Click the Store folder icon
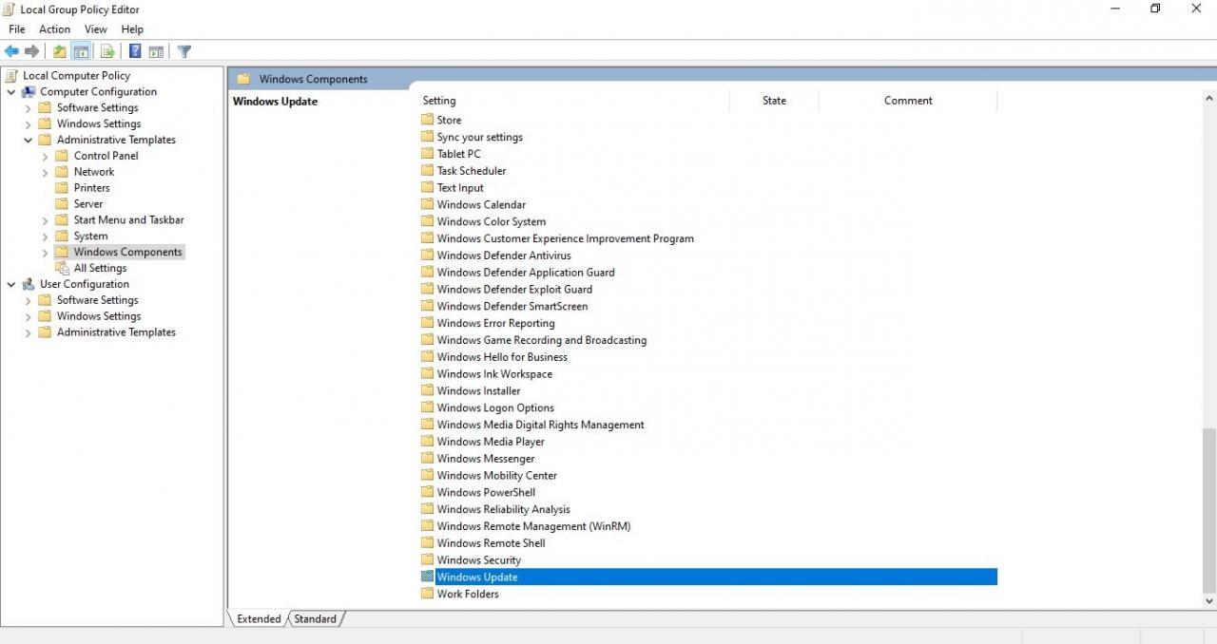Image resolution: width=1217 pixels, height=644 pixels. pos(427,120)
